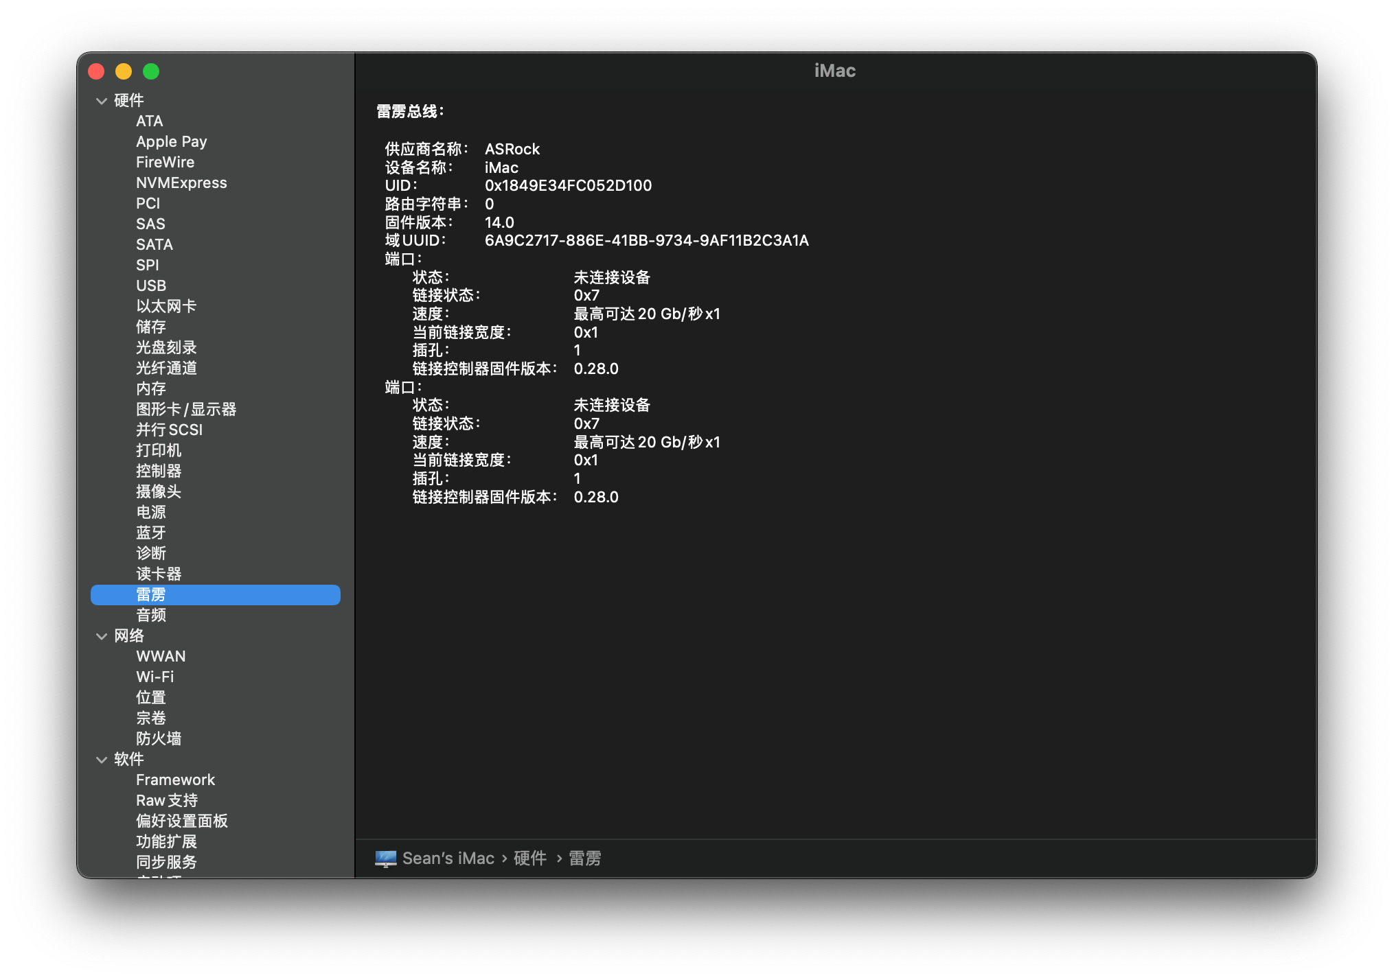Open the 内存 hardware entry
The width and height of the screenshot is (1394, 980).
[151, 388]
